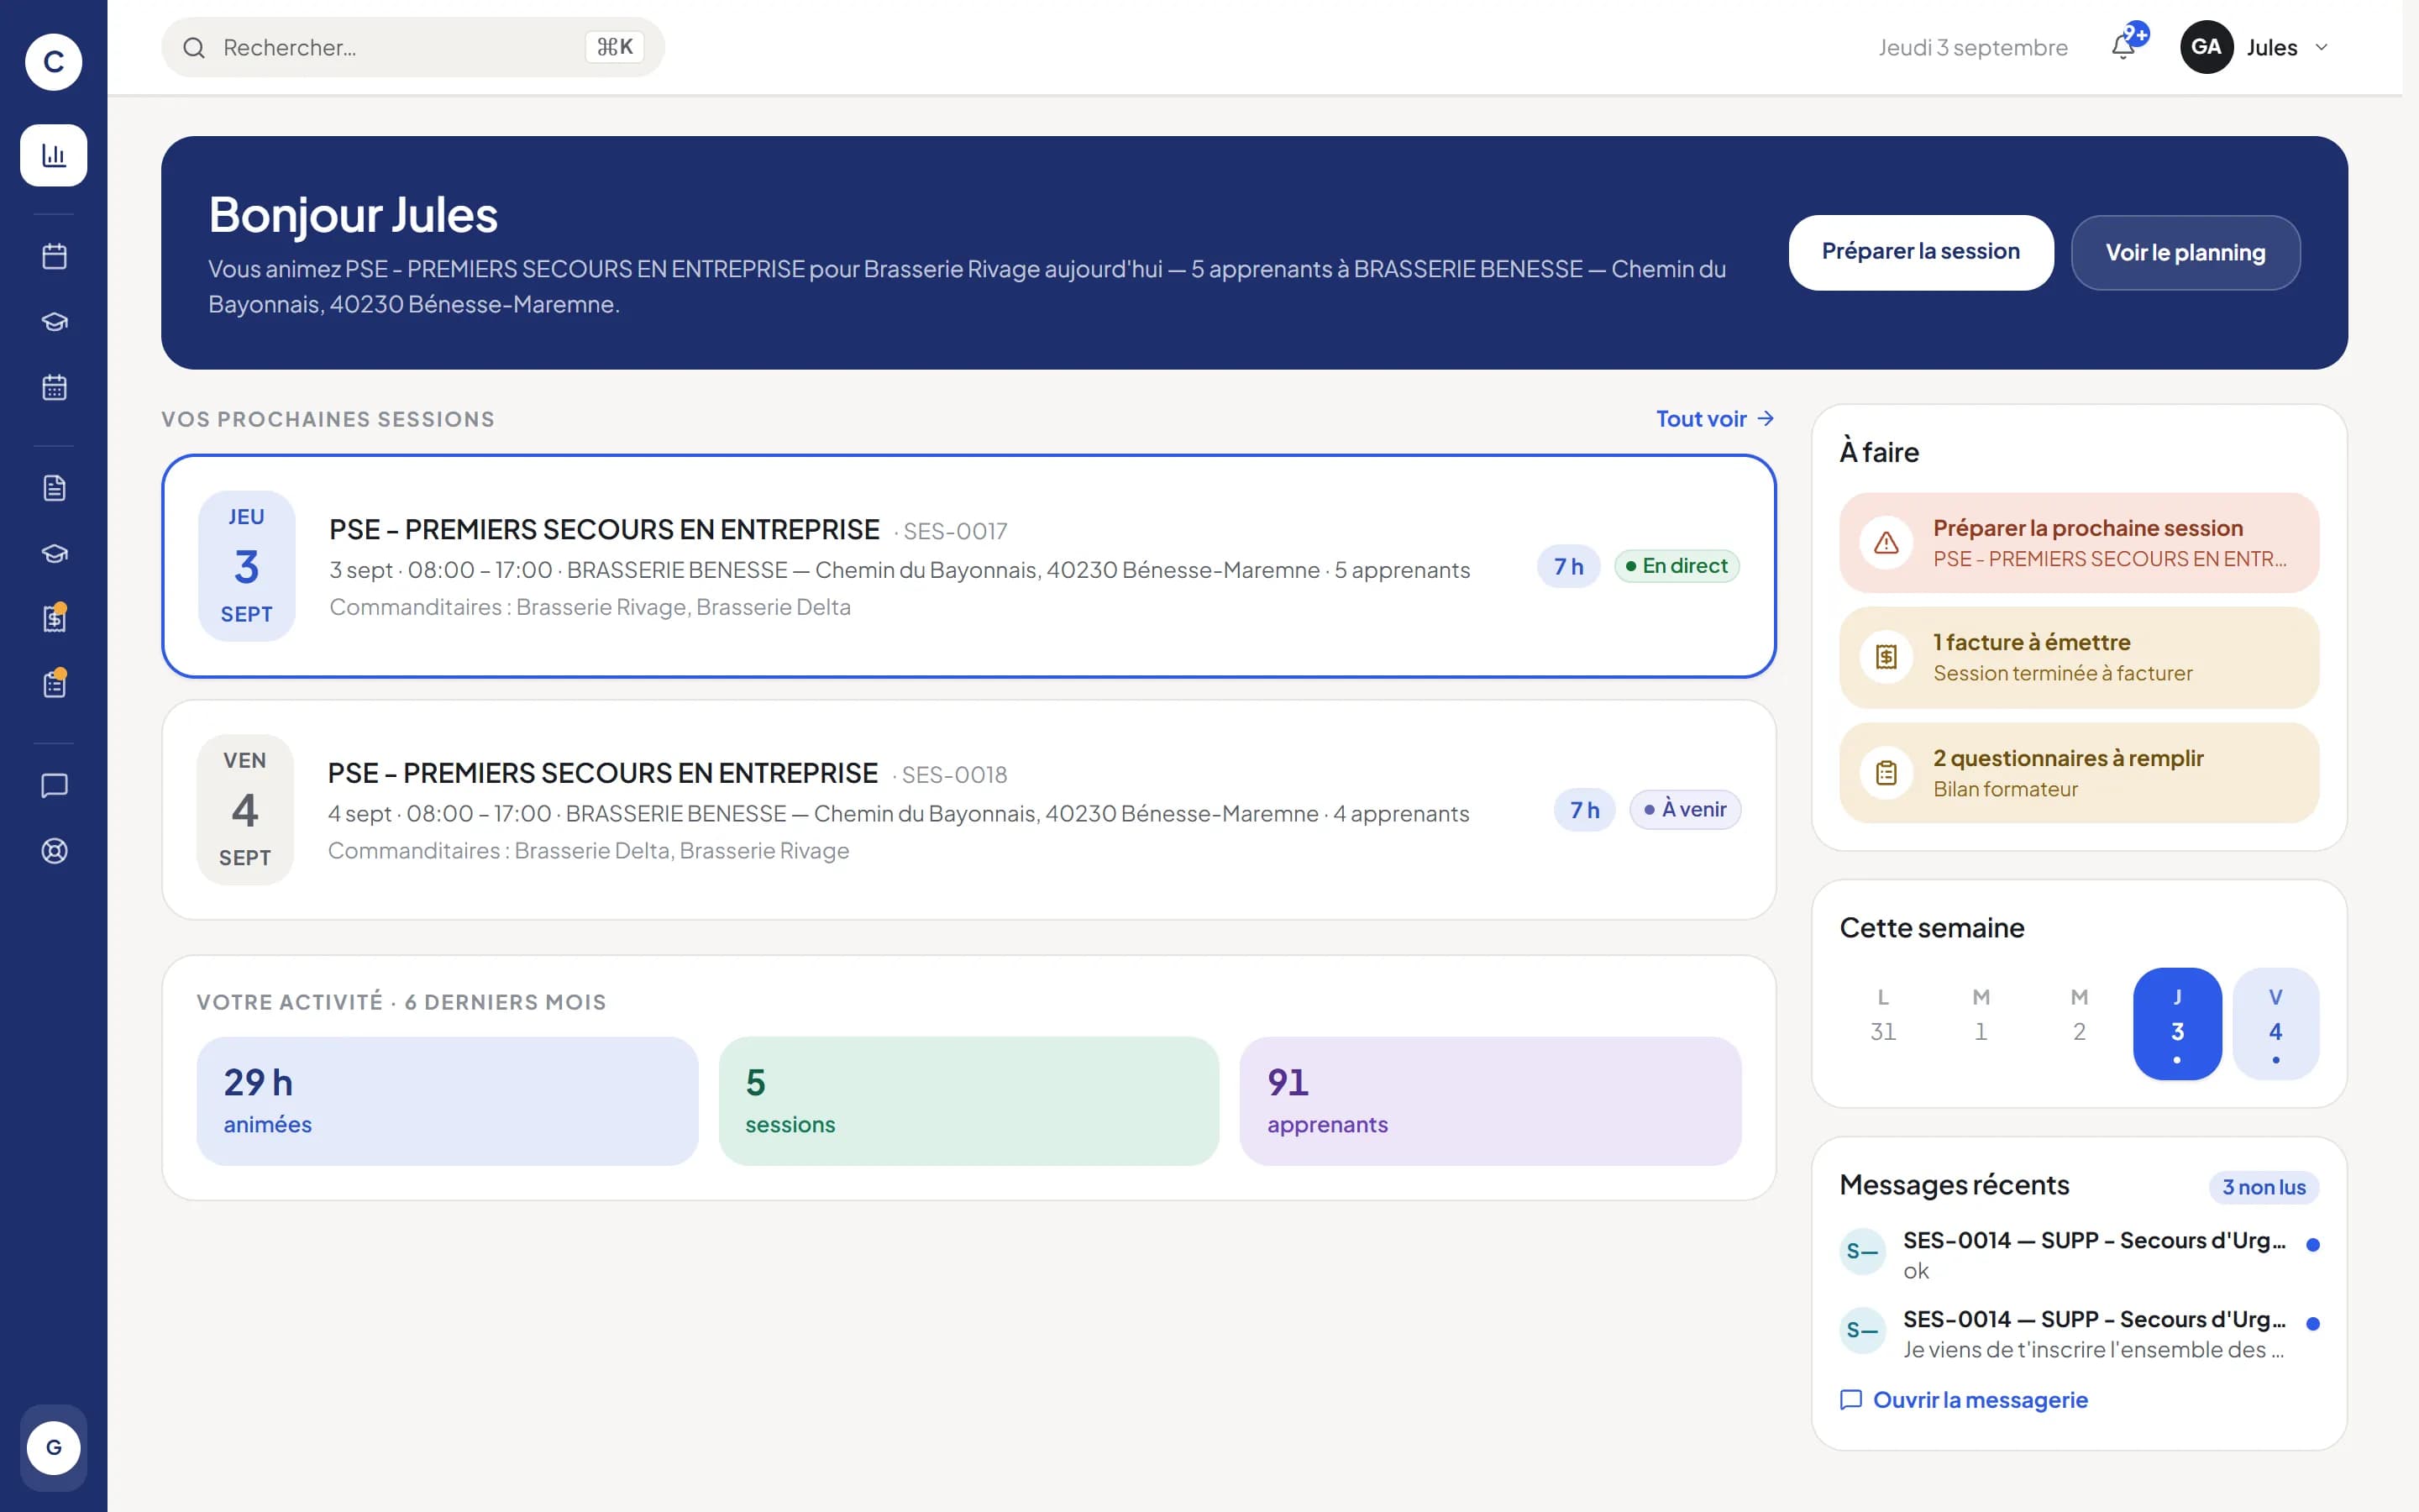This screenshot has width=2419, height=1512.
Task: Open the chat bubble icon in sidebar
Action: (x=54, y=785)
